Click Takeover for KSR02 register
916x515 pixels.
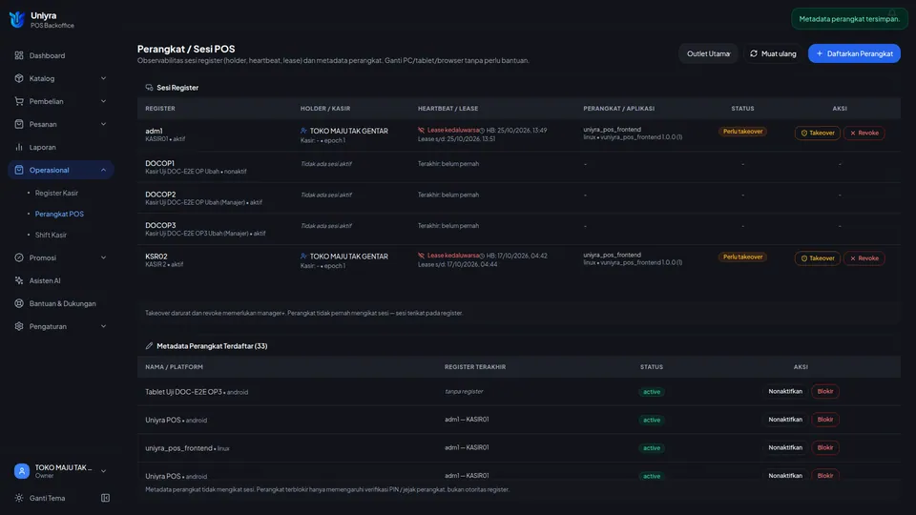[818, 258]
